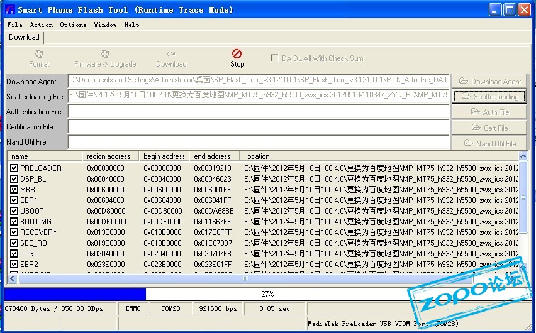Click the Smart Phone Flash Tool title icon
This screenshot has width=536, height=333.
(x=10, y=9)
